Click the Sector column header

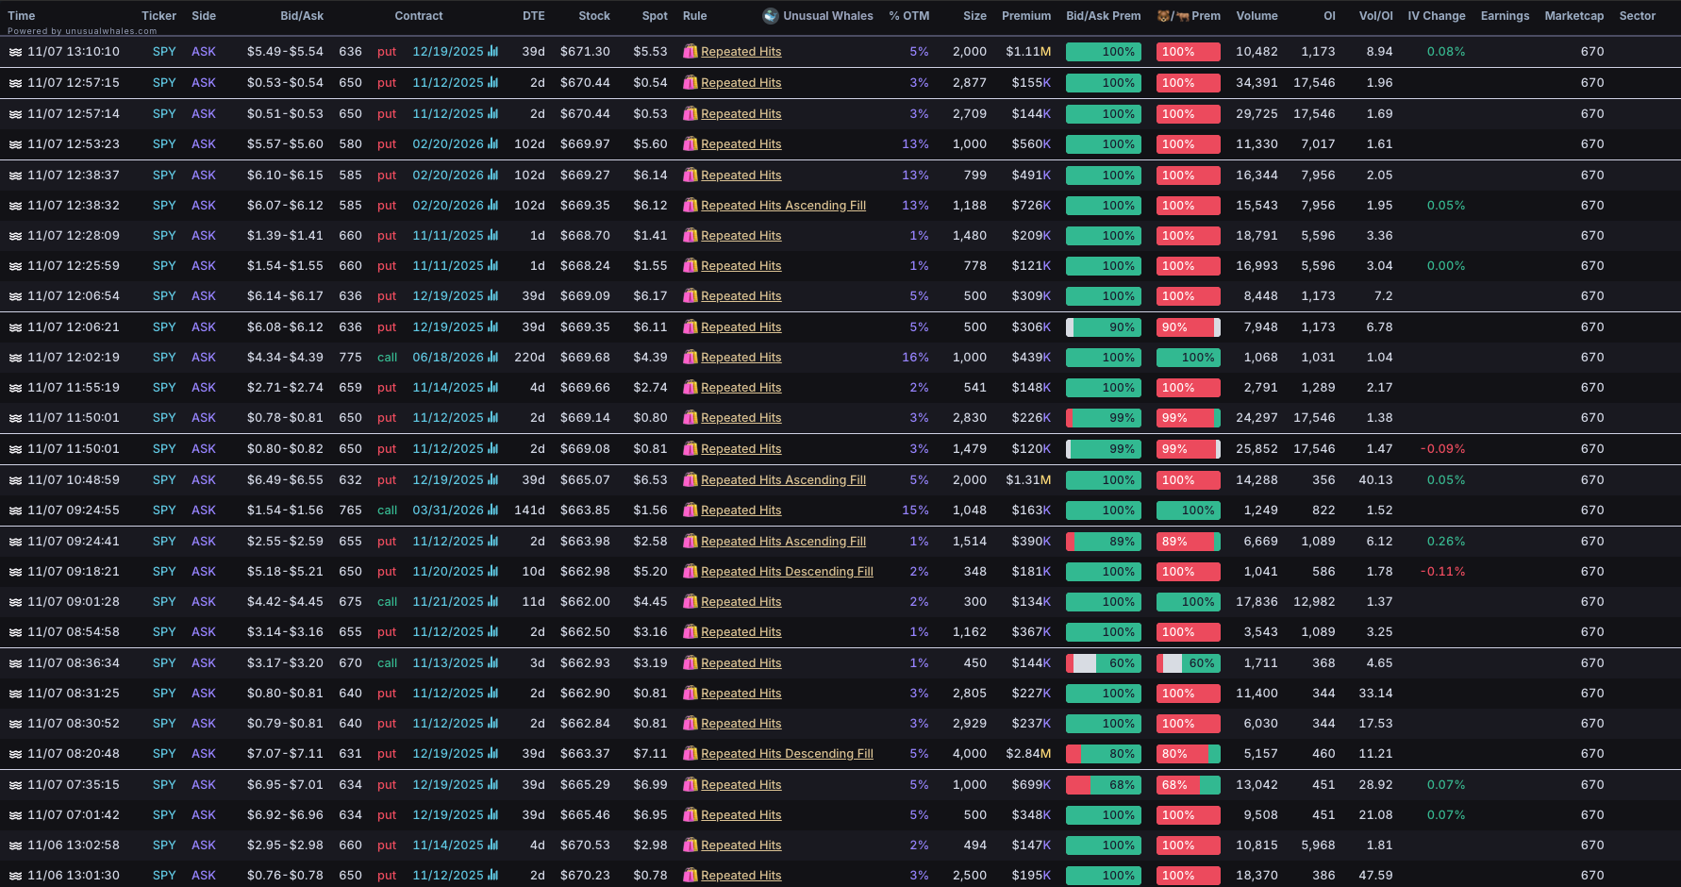tap(1638, 16)
